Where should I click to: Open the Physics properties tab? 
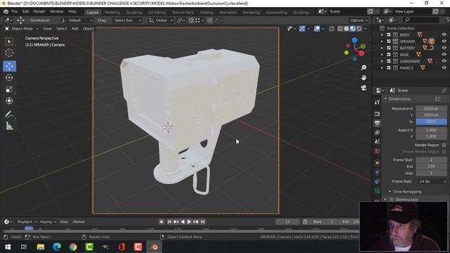[x=377, y=172]
